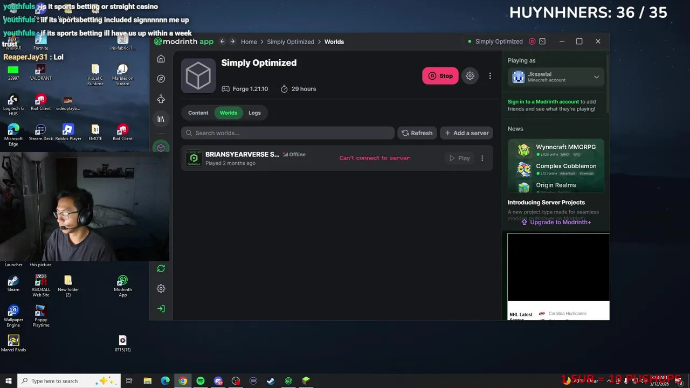Screen dimensions: 690x388
Task: Click Home in the breadcrumb
Action: tap(249, 41)
